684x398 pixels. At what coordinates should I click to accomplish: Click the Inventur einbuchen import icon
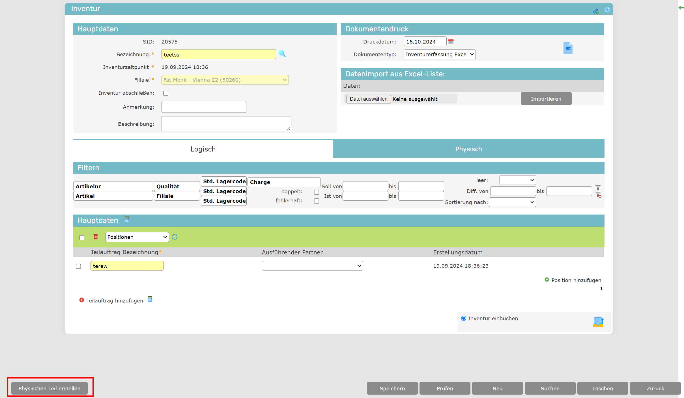click(x=598, y=322)
